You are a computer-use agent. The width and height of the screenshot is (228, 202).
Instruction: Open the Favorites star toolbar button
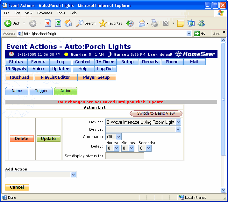pyautogui.click(x=110, y=23)
